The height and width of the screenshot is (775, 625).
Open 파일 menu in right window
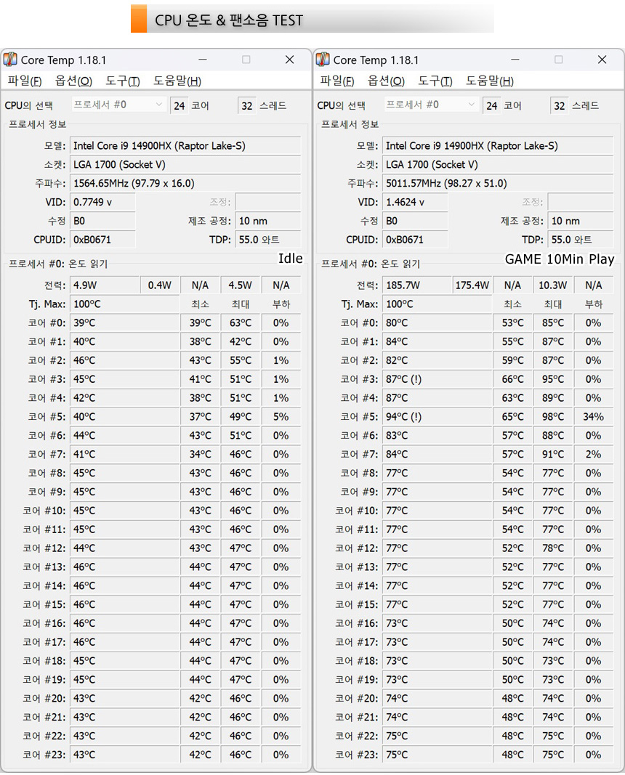coord(336,81)
